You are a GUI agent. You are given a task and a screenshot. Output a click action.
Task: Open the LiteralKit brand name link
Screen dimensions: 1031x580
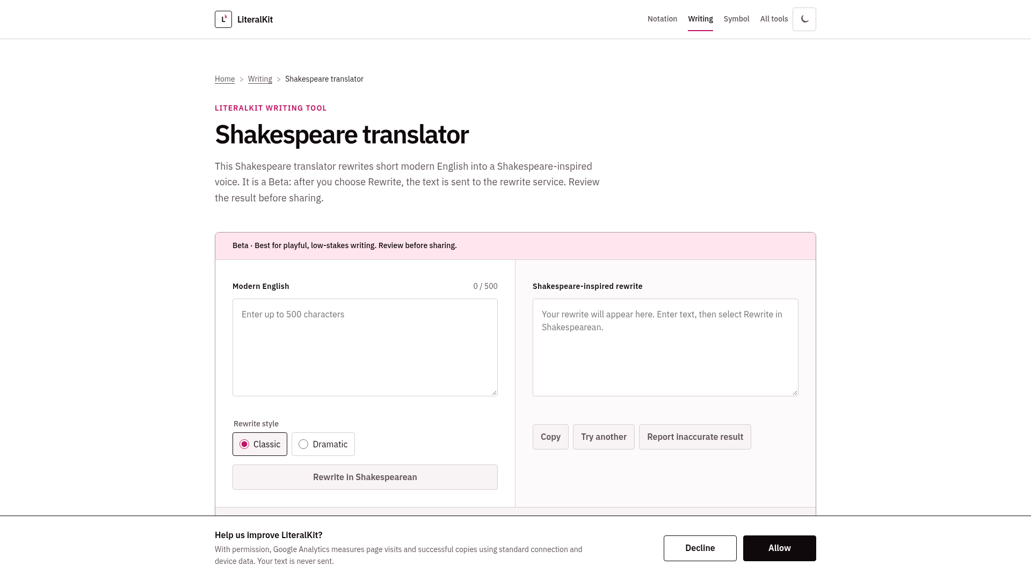(255, 19)
